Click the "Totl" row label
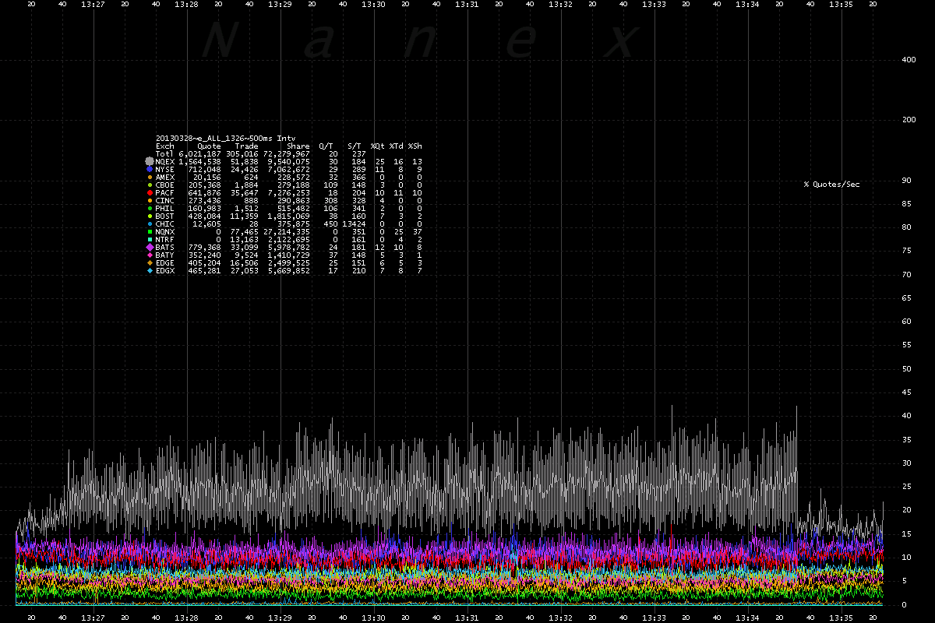This screenshot has width=935, height=623. [x=165, y=153]
